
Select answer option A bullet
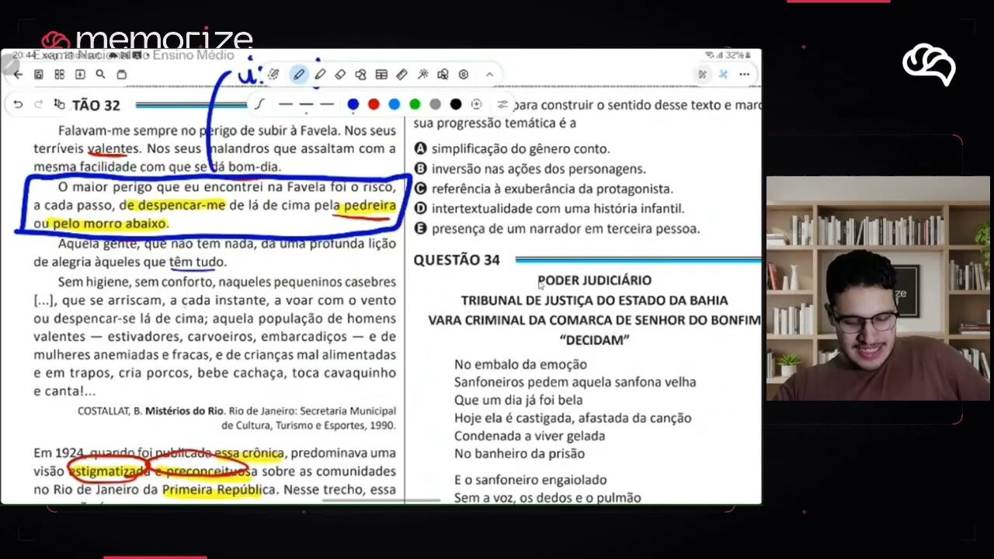(420, 148)
